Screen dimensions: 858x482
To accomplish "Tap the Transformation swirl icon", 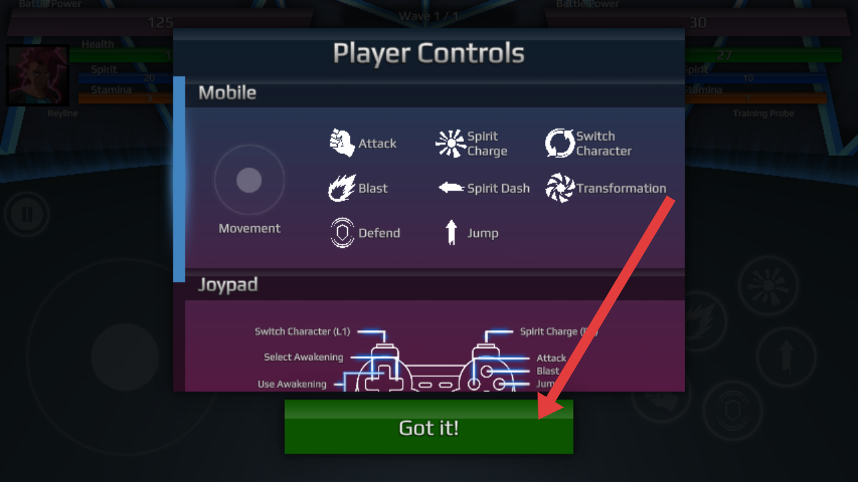I will [560, 188].
